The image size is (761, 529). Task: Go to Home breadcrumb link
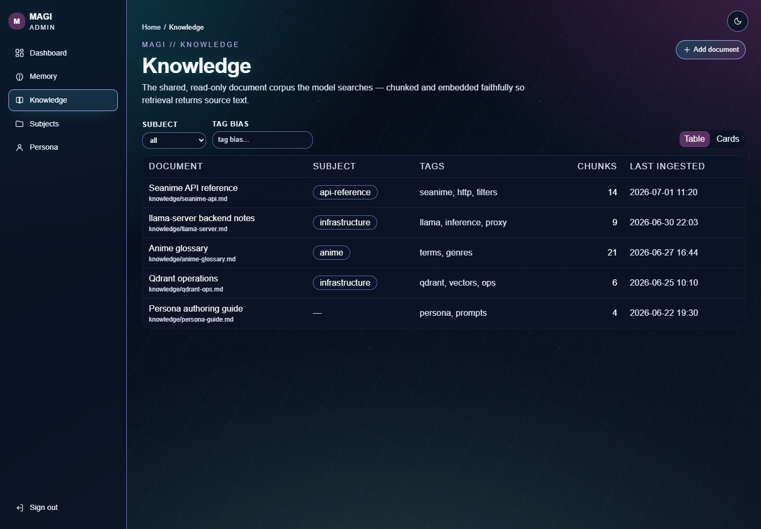(151, 27)
